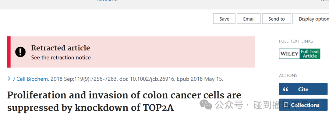The height and width of the screenshot is (118, 329).
Task: Expand the chevron before J Cell Biochem
Action: (9, 79)
